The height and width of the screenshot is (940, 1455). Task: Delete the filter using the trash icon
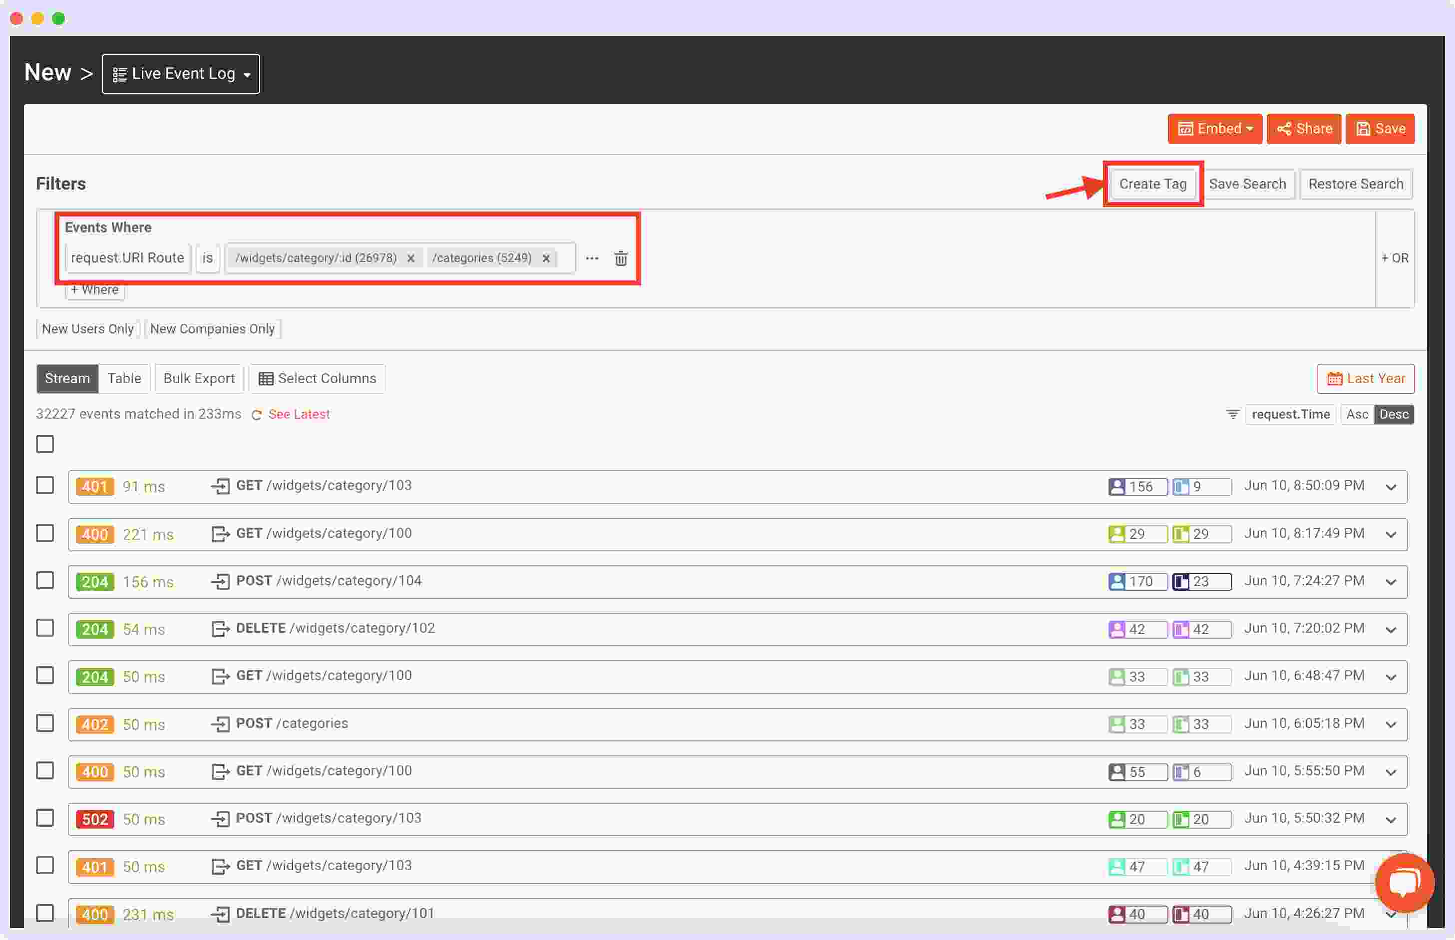point(621,258)
